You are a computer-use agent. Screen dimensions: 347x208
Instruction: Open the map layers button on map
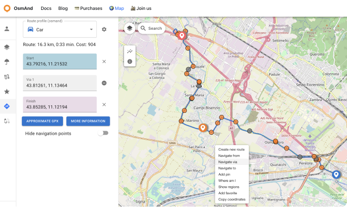pyautogui.click(x=129, y=28)
